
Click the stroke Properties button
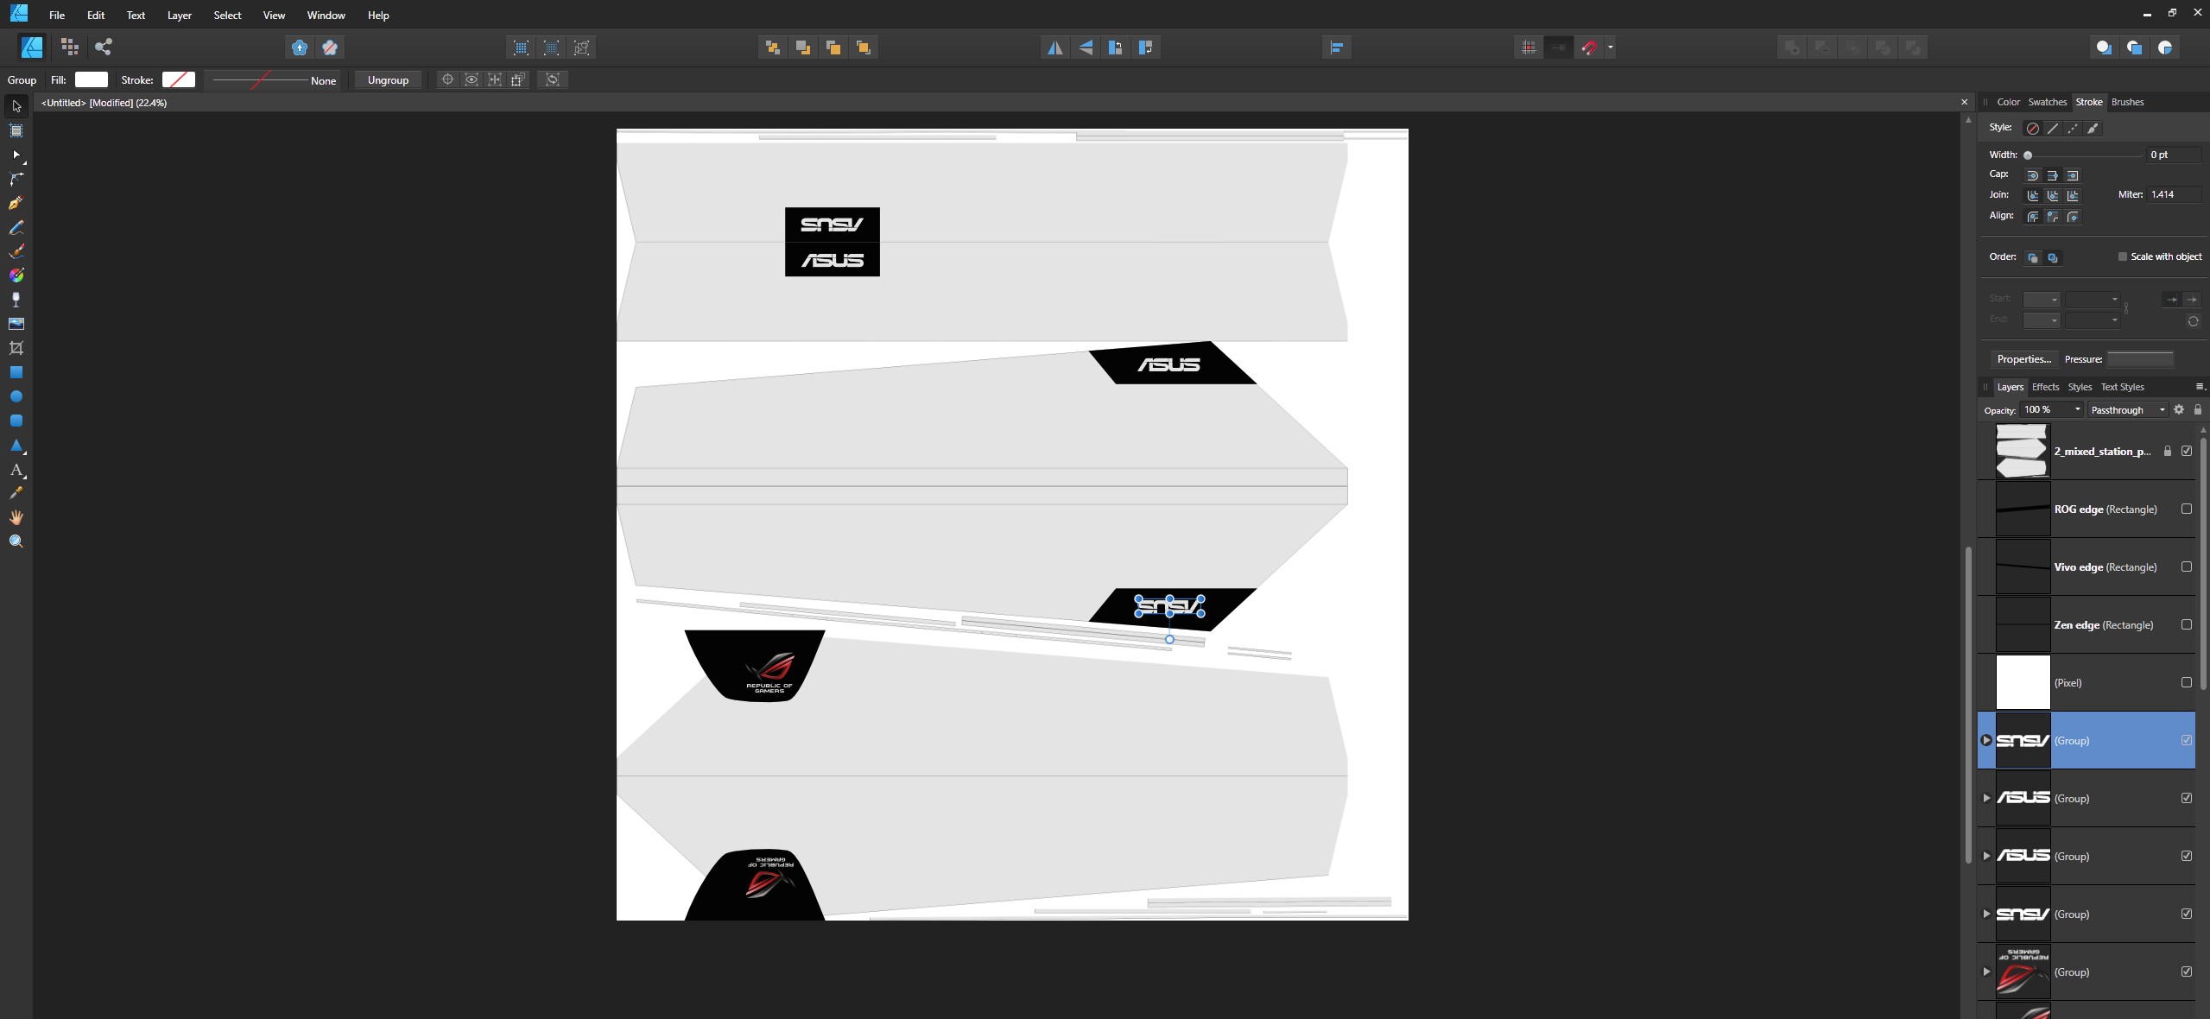2023,358
